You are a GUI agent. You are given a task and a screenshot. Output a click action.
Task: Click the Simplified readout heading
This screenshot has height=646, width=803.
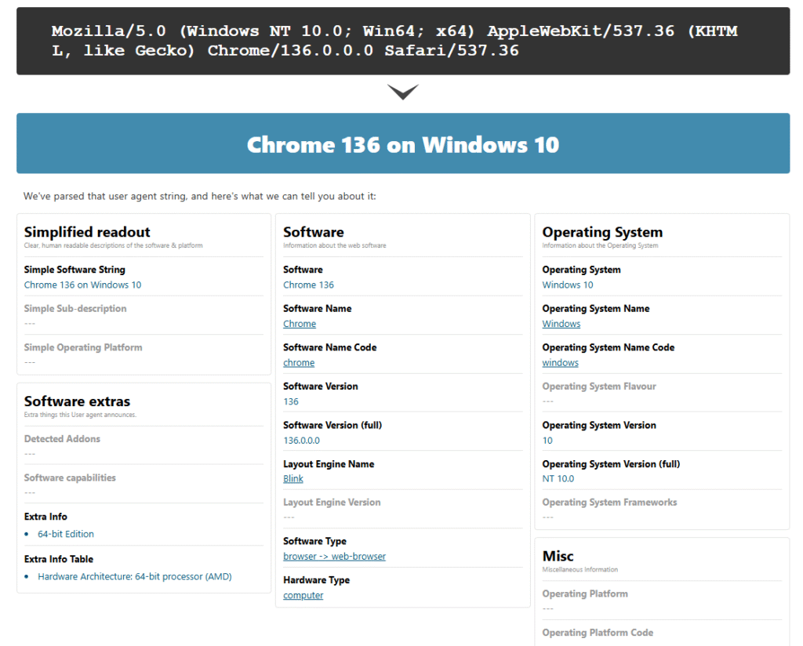87,232
